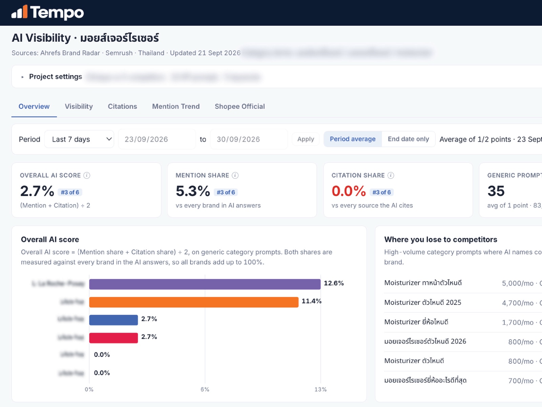Click the 12.6% bar label
Screen dimensions: 542x407
tap(334, 283)
